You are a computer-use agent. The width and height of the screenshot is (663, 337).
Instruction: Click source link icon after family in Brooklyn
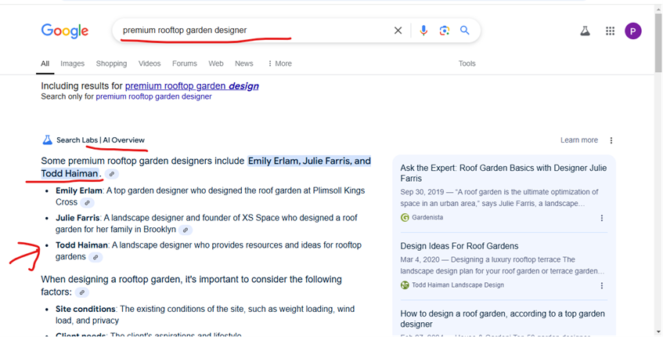186,230
